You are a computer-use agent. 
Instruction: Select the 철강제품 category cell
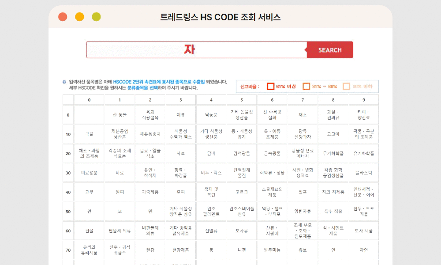tap(180, 250)
